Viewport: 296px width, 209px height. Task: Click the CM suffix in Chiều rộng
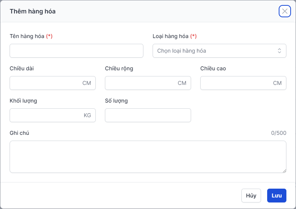point(182,83)
